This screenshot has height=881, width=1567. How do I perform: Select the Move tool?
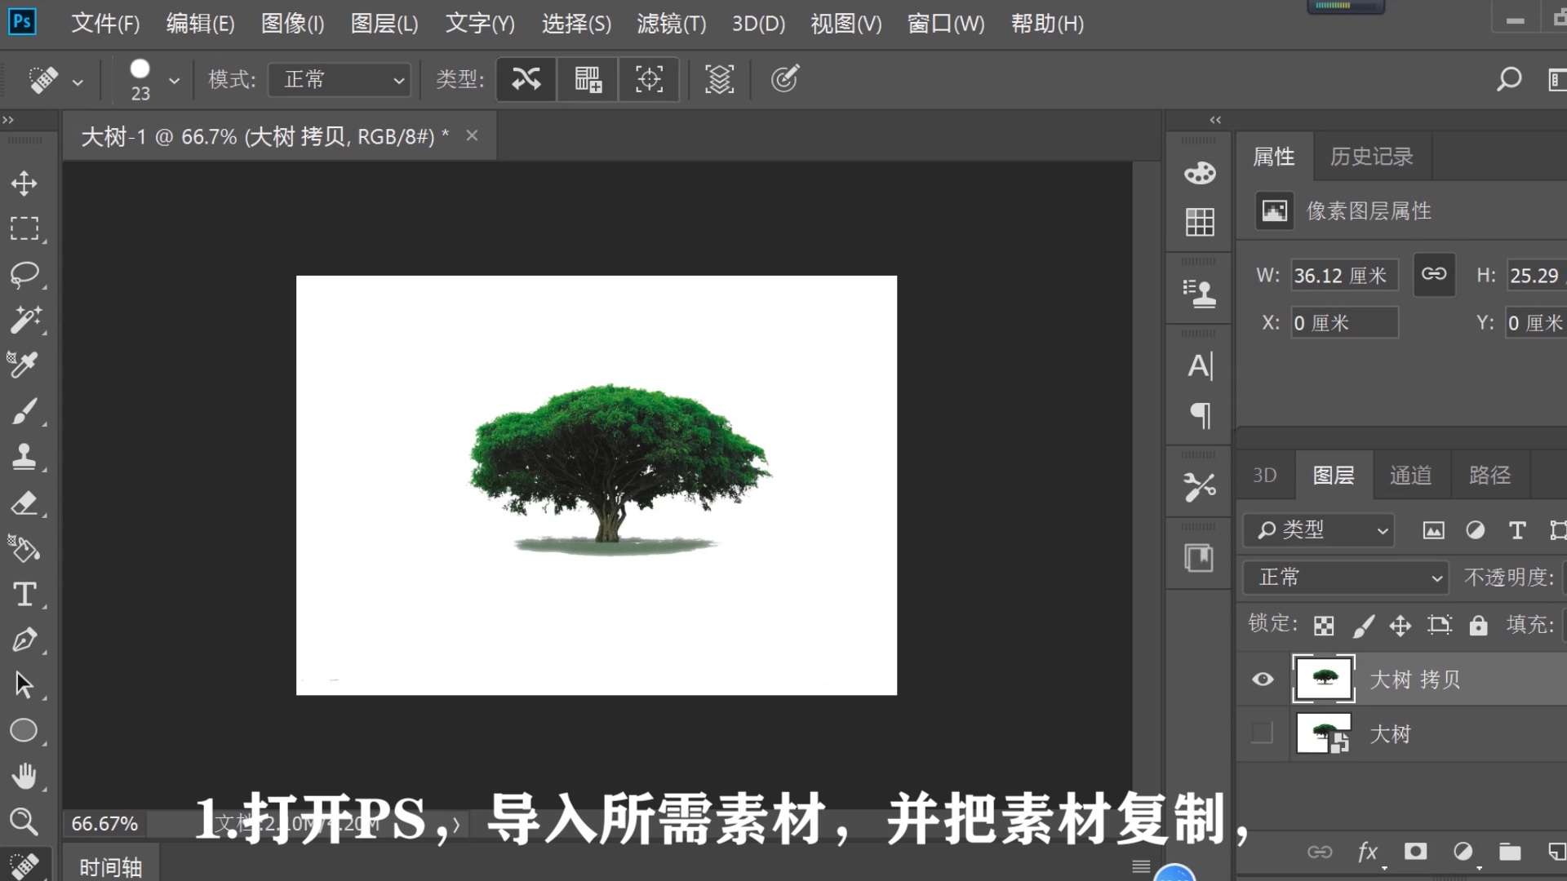pyautogui.click(x=24, y=183)
